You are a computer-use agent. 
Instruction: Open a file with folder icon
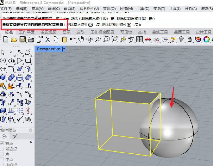point(14,39)
